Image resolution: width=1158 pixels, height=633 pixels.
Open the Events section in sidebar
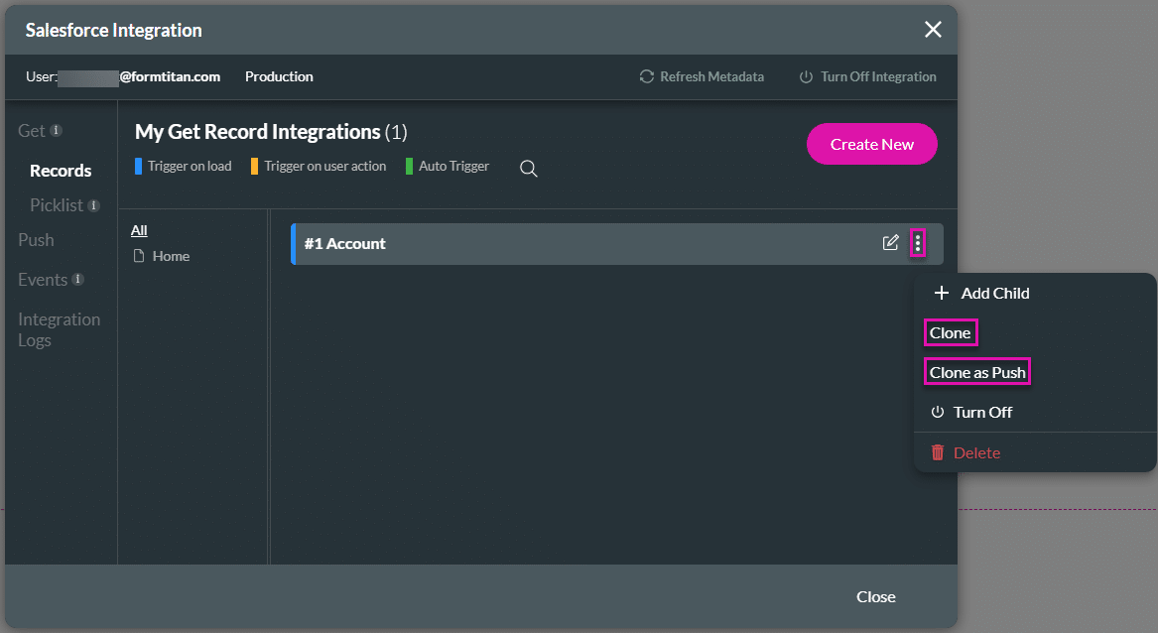[x=43, y=280]
